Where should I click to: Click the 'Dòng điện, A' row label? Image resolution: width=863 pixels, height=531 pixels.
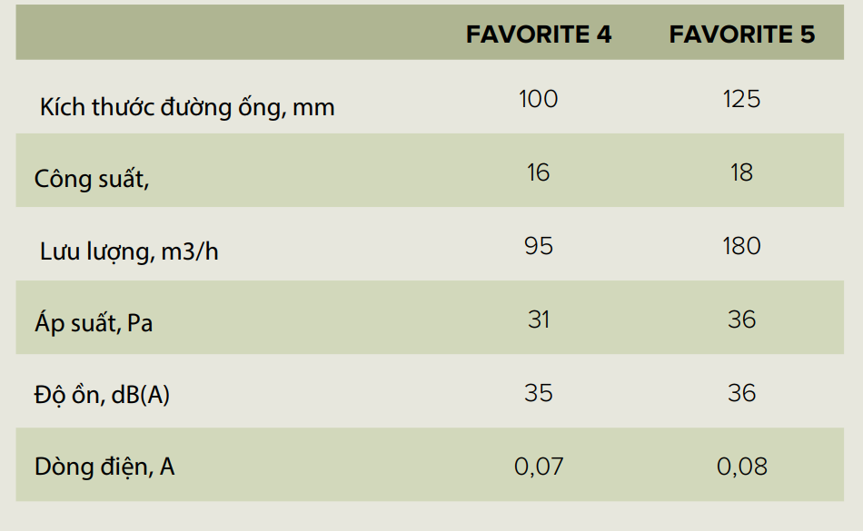(x=104, y=467)
